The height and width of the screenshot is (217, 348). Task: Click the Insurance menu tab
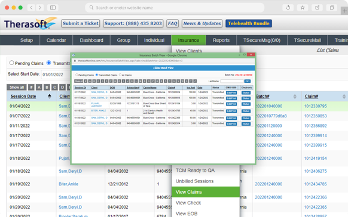(188, 41)
